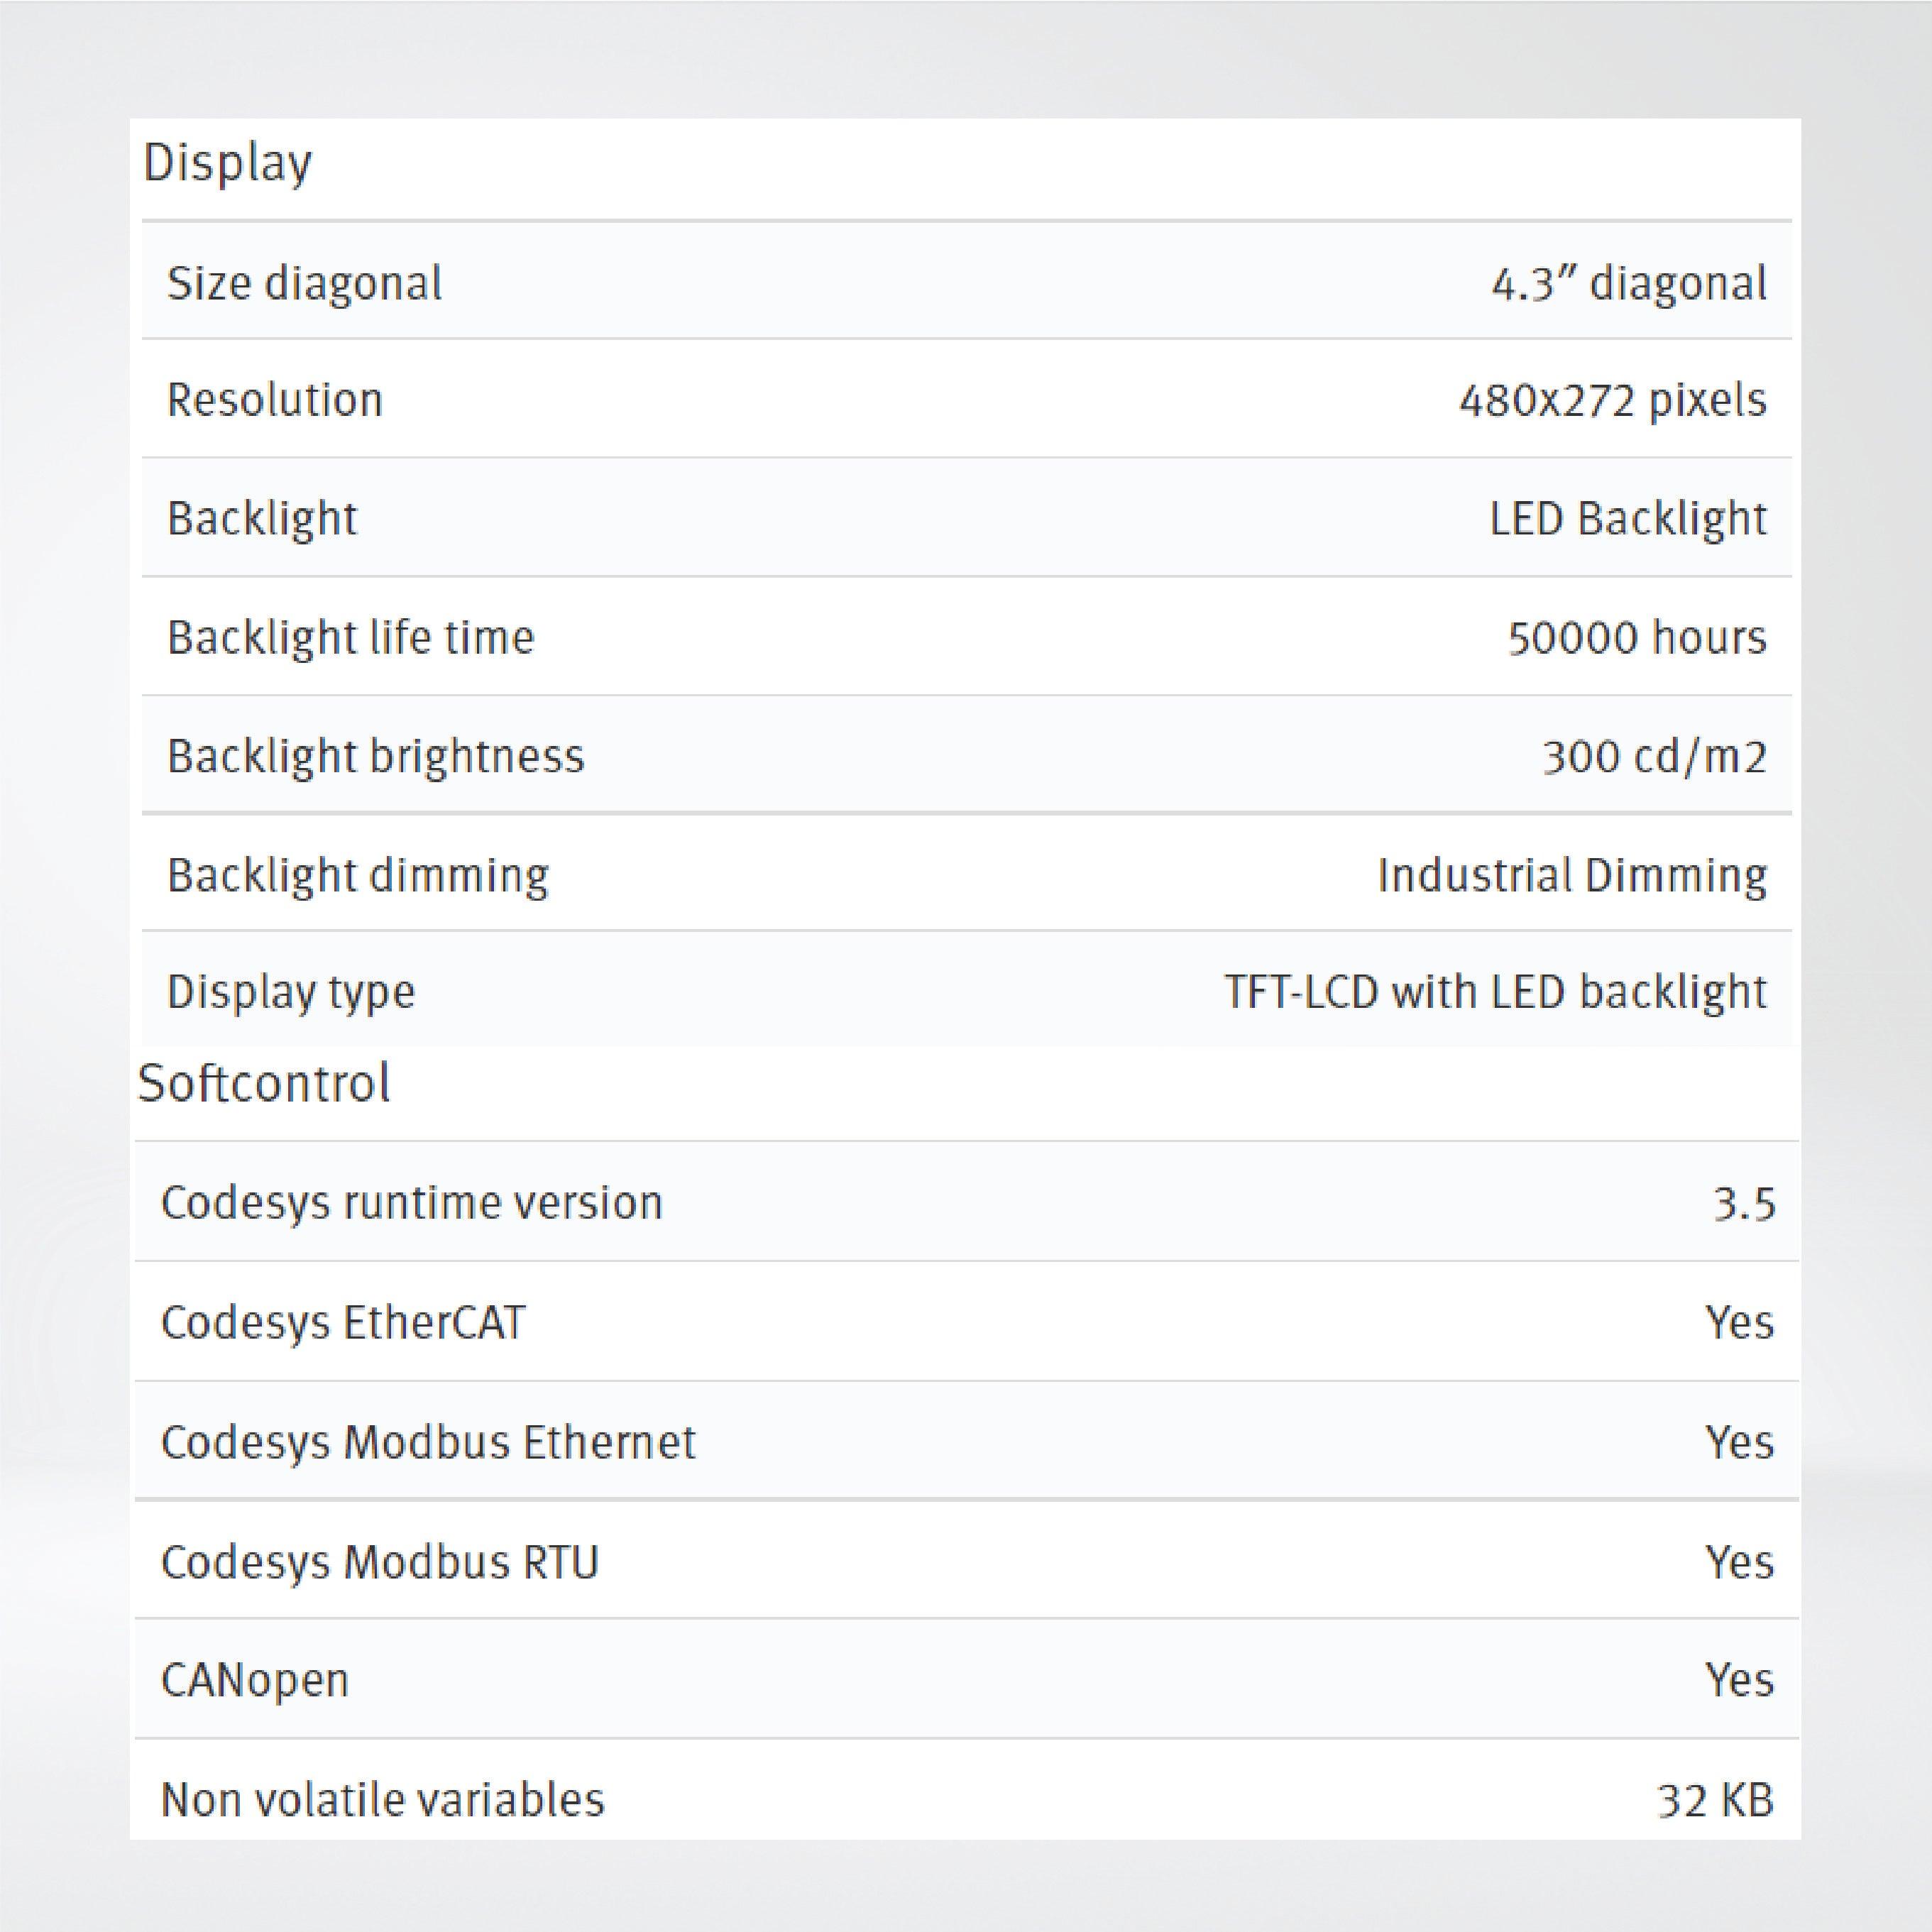Click the Display section heading
1932x1932 pixels.
[227, 163]
